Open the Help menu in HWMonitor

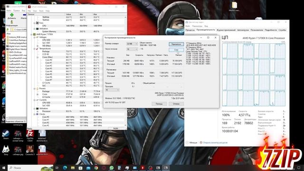coord(47,11)
